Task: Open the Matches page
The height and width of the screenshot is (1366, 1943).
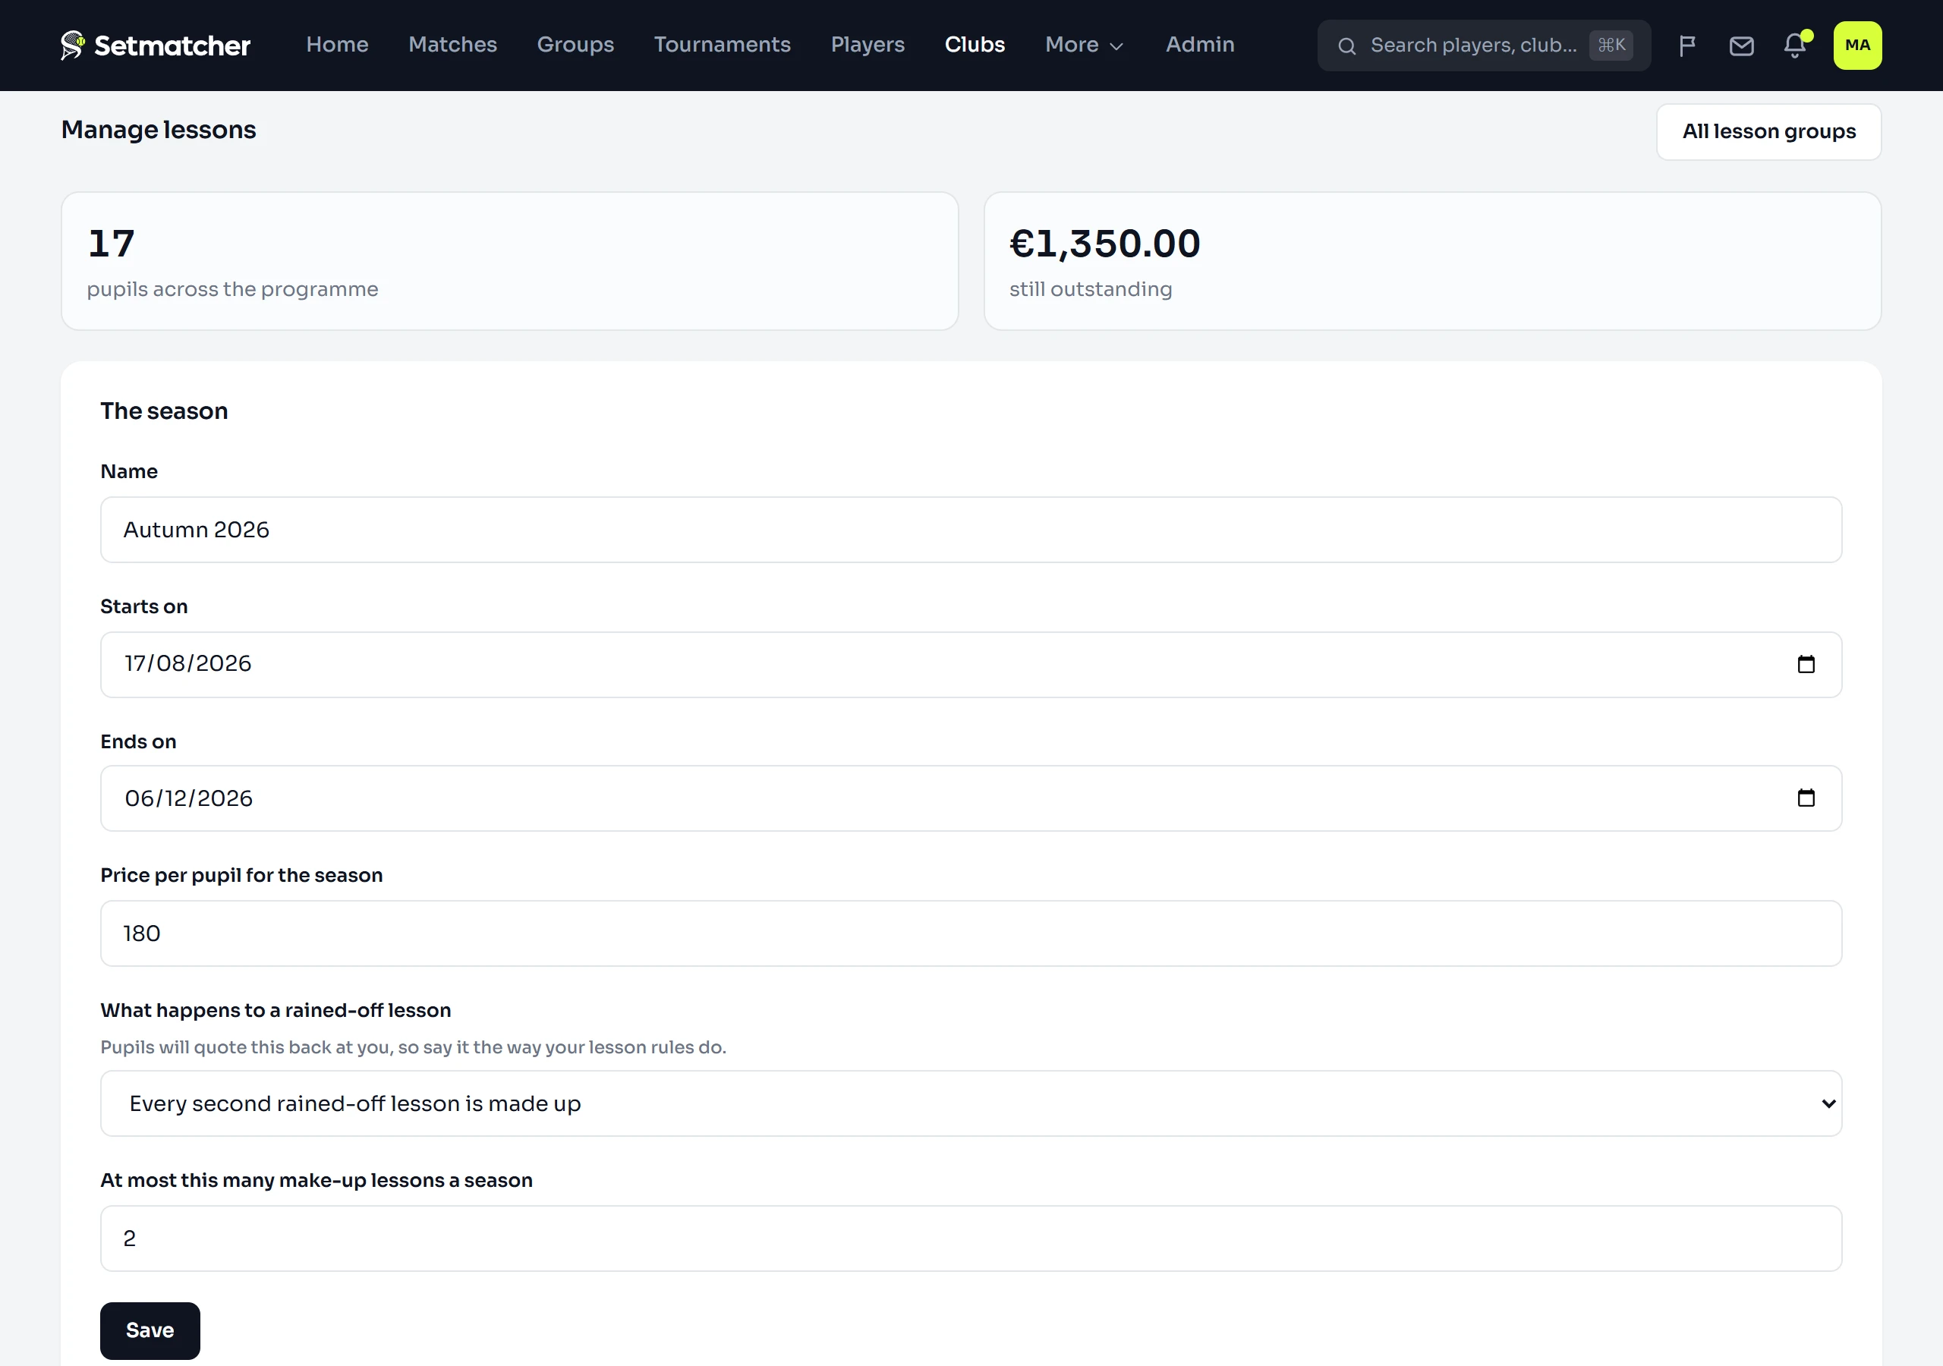Action: [452, 45]
